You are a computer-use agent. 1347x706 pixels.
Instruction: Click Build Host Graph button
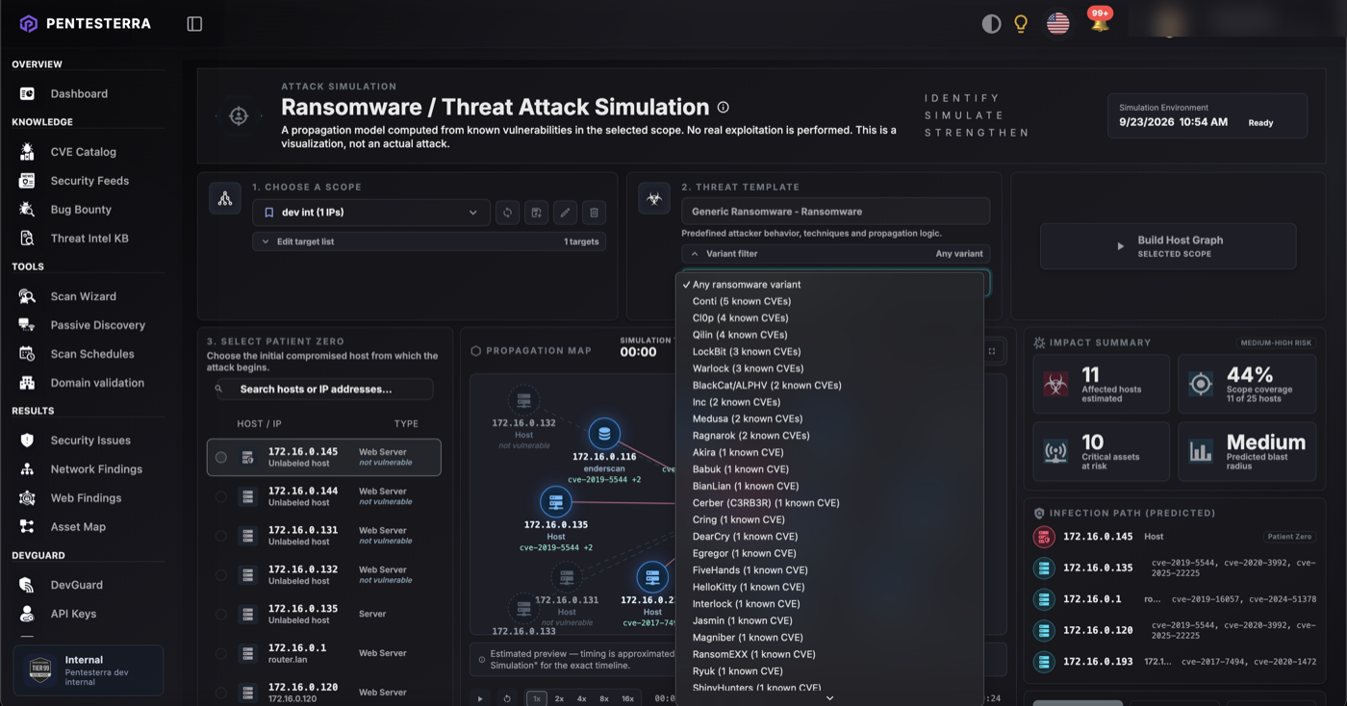(x=1168, y=246)
